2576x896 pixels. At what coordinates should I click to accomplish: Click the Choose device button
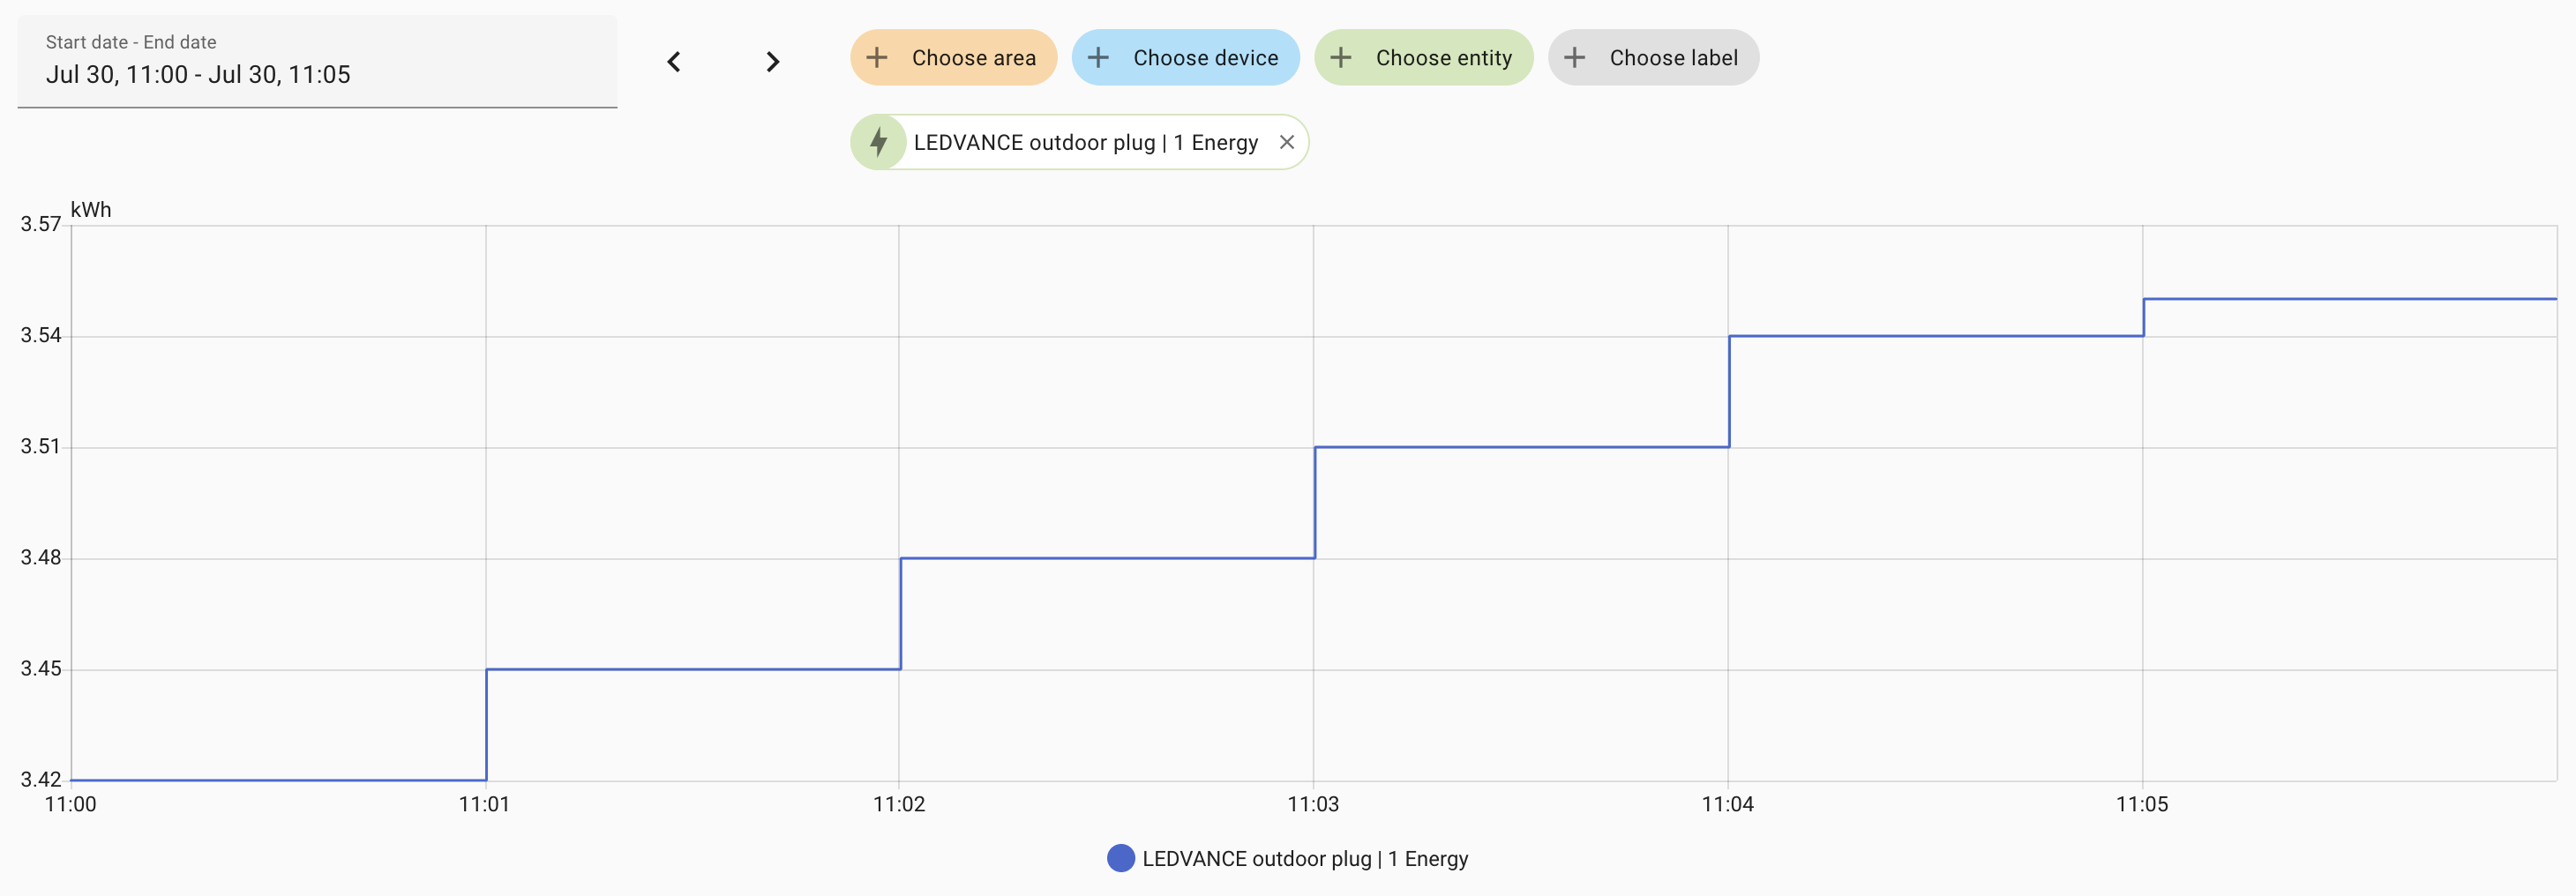click(x=1185, y=58)
